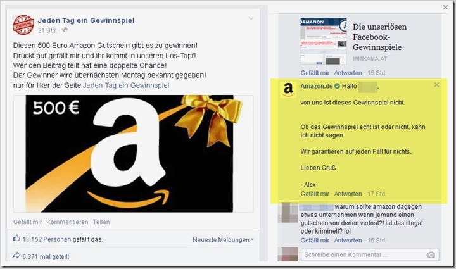Screen dimensions: 456x269
Task: Like the post via Gefällt mir
Action: point(27,222)
